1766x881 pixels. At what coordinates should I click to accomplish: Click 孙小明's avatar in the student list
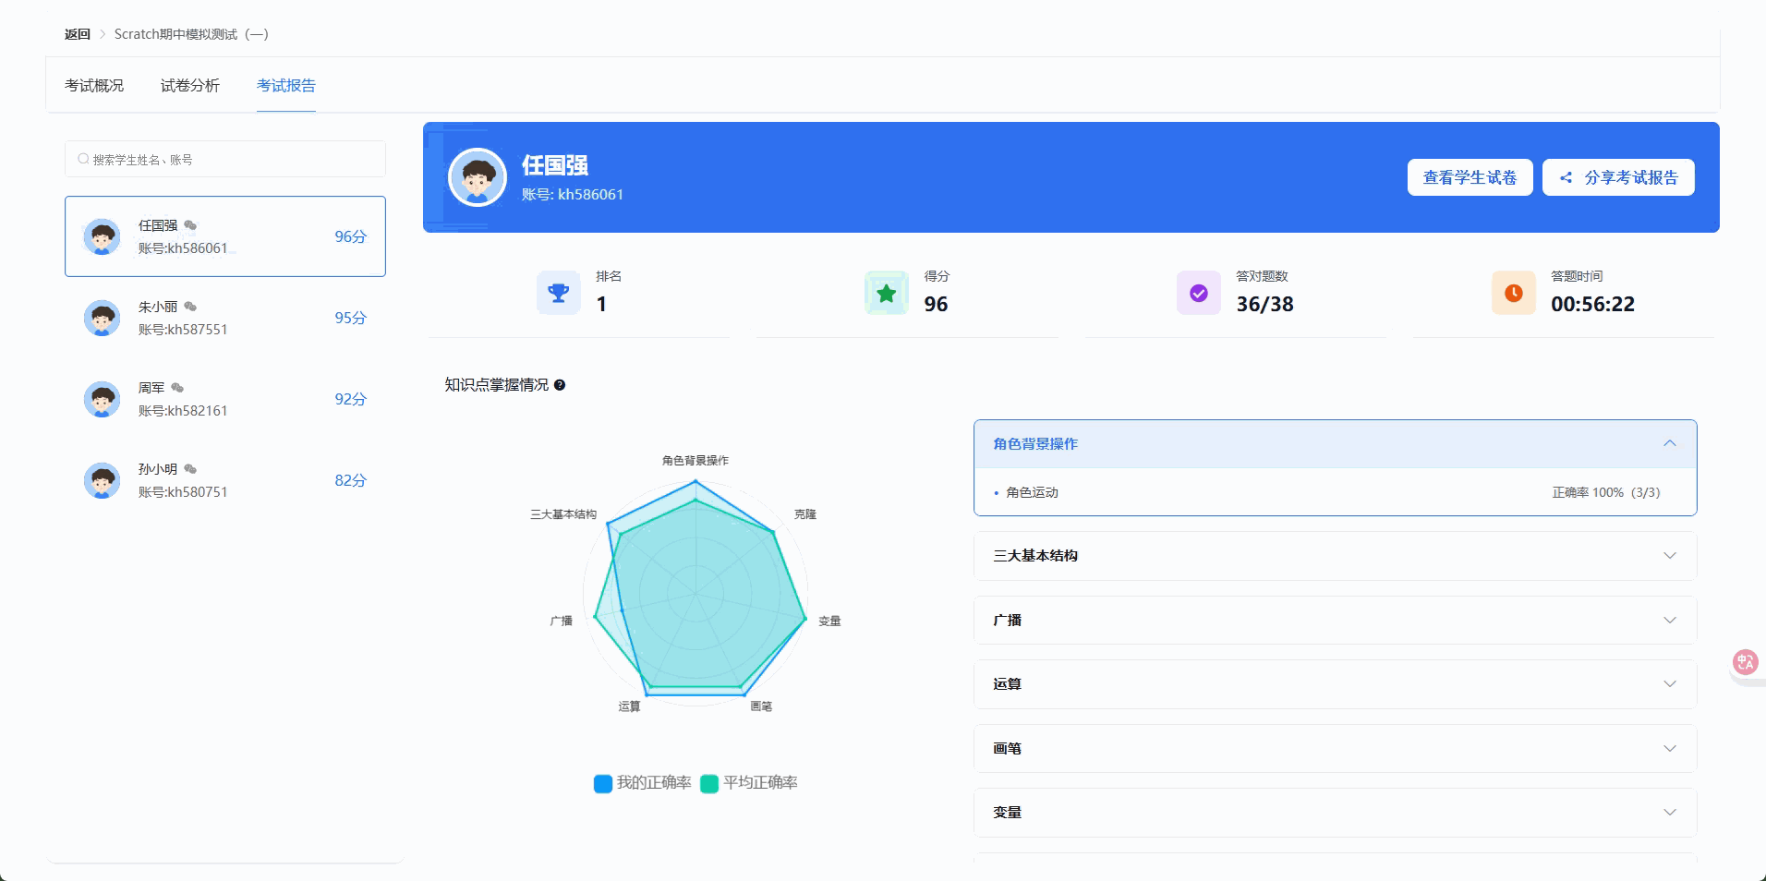(102, 480)
